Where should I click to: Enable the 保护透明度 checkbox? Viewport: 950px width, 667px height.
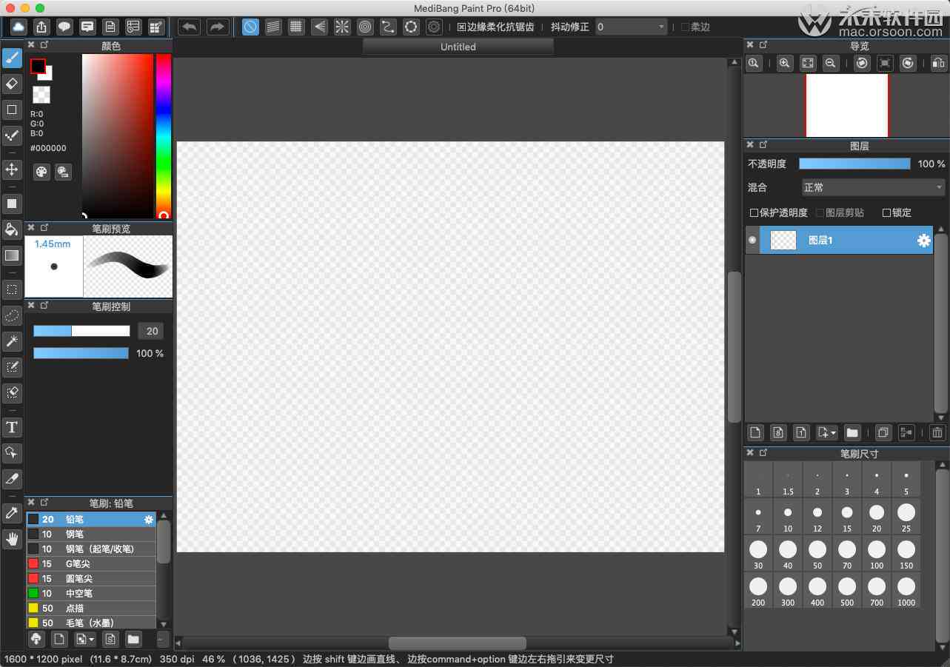click(754, 212)
